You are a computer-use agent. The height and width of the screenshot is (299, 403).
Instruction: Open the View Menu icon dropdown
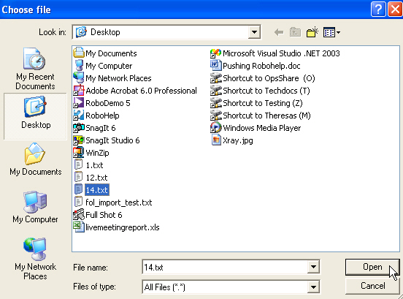pos(331,32)
